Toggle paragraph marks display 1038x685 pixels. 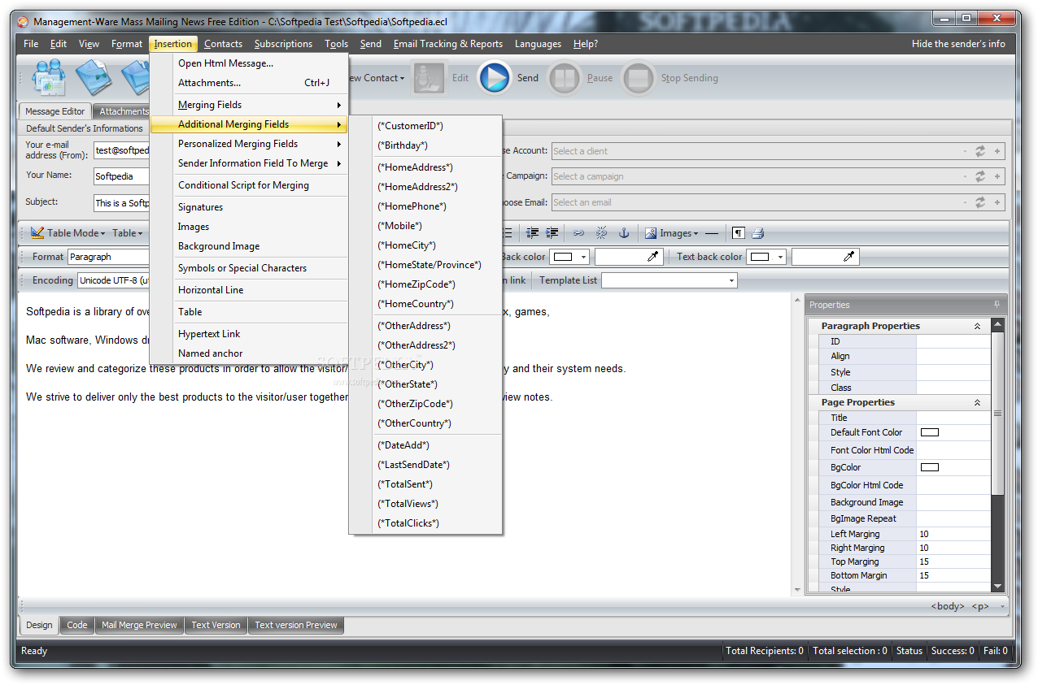738,233
